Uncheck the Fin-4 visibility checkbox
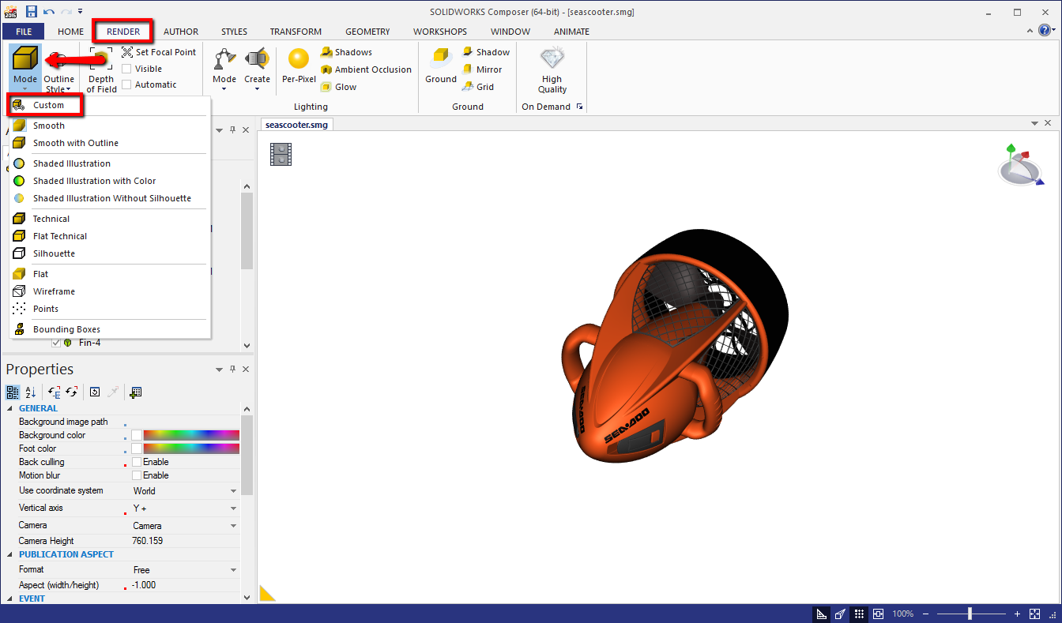The image size is (1062, 623). click(56, 343)
